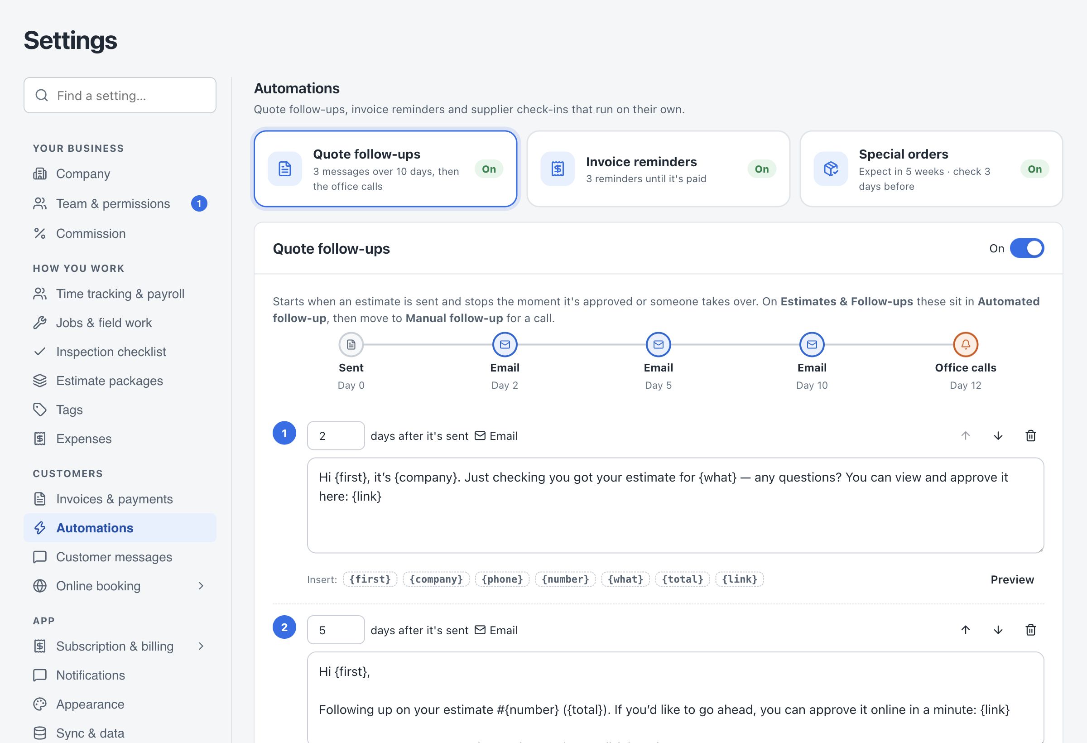Delete follow-up step 2 with trash icon
Viewport: 1087px width, 743px height.
coord(1030,630)
